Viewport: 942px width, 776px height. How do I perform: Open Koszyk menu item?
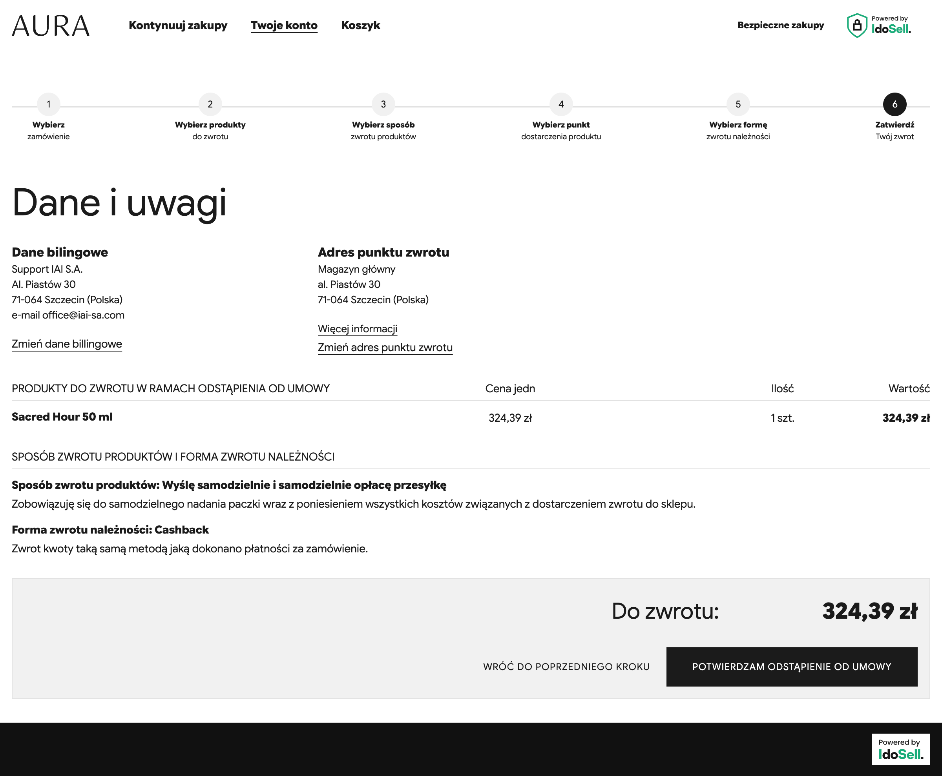[x=361, y=26]
